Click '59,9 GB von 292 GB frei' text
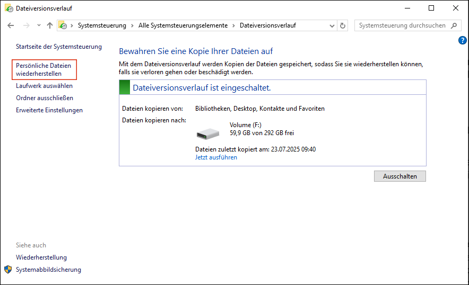 pos(262,133)
